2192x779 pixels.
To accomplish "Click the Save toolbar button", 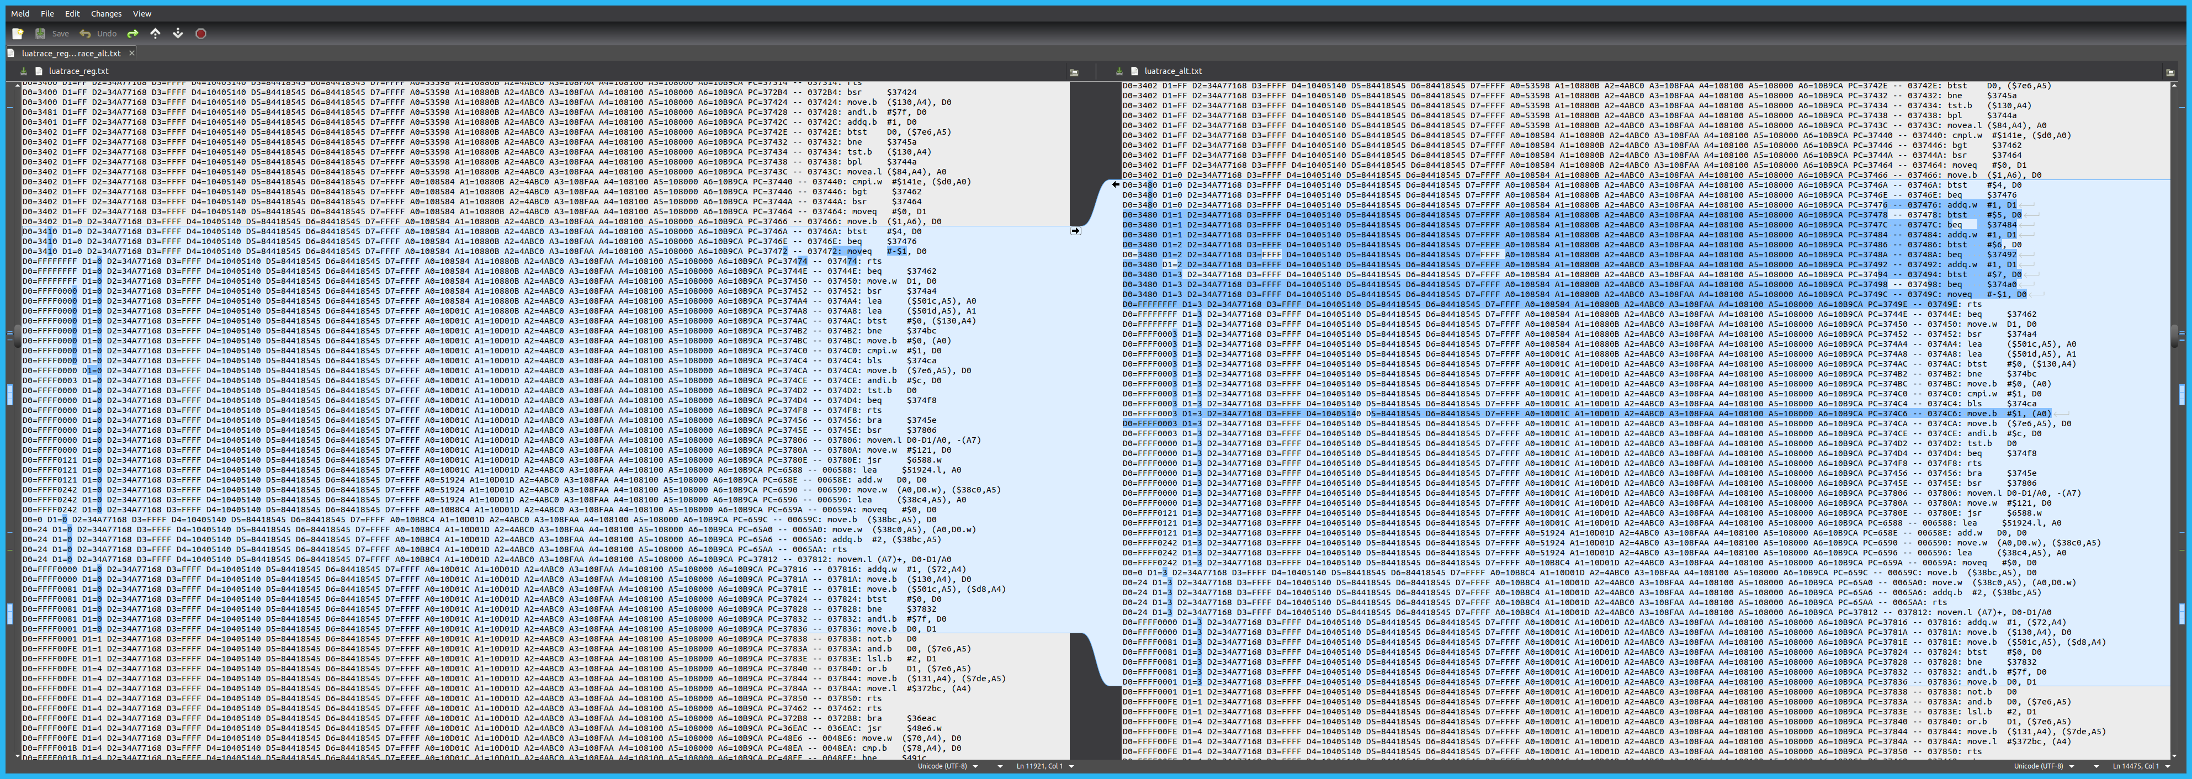I will [x=52, y=33].
